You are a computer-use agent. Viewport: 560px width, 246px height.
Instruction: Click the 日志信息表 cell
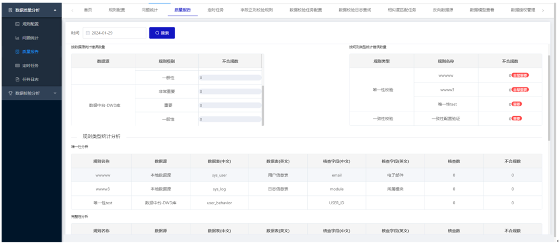(x=278, y=189)
